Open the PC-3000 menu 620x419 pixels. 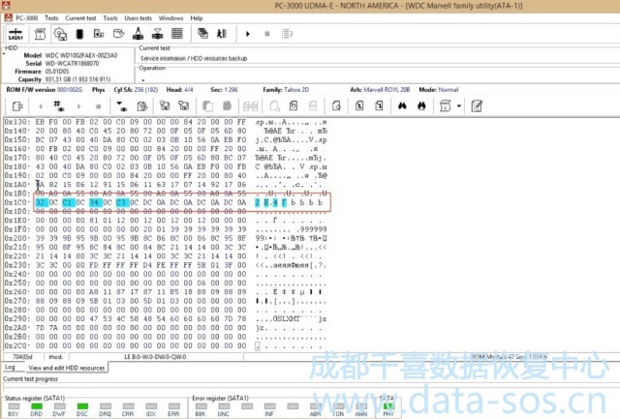(x=27, y=18)
